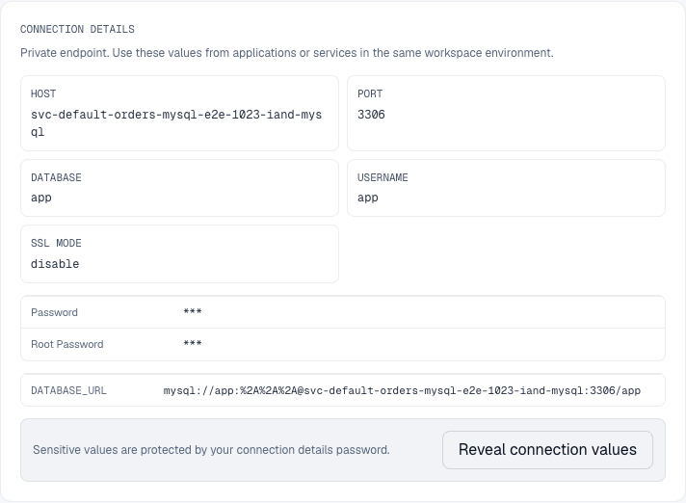Image resolution: width=686 pixels, height=503 pixels.
Task: Select the SSL mode value disable
Action: [55, 264]
